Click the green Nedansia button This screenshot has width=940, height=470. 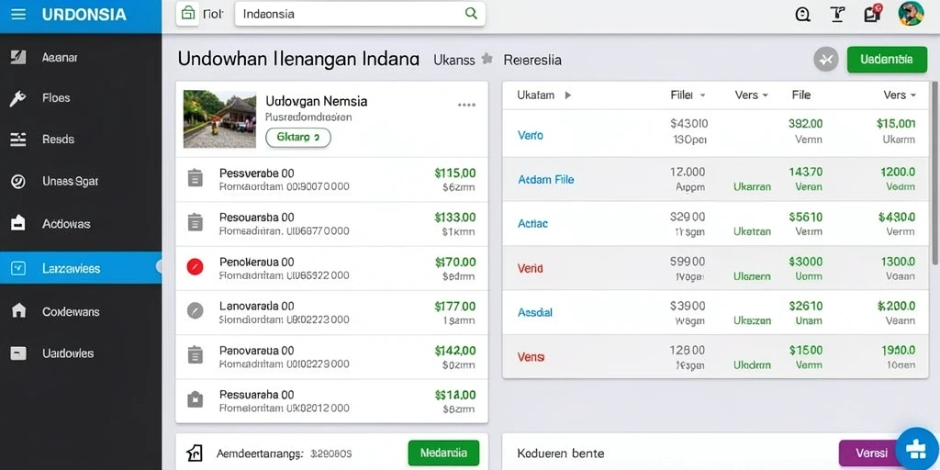(x=443, y=453)
